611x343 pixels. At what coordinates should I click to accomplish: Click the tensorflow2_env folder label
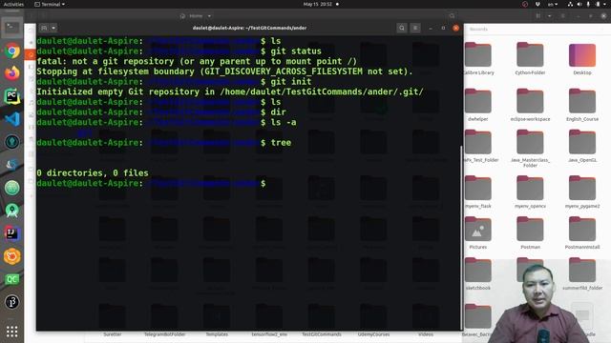pyautogui.click(x=269, y=334)
